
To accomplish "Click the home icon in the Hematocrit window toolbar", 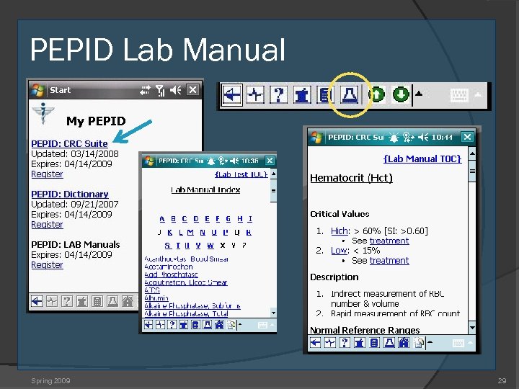I will click(x=404, y=343).
